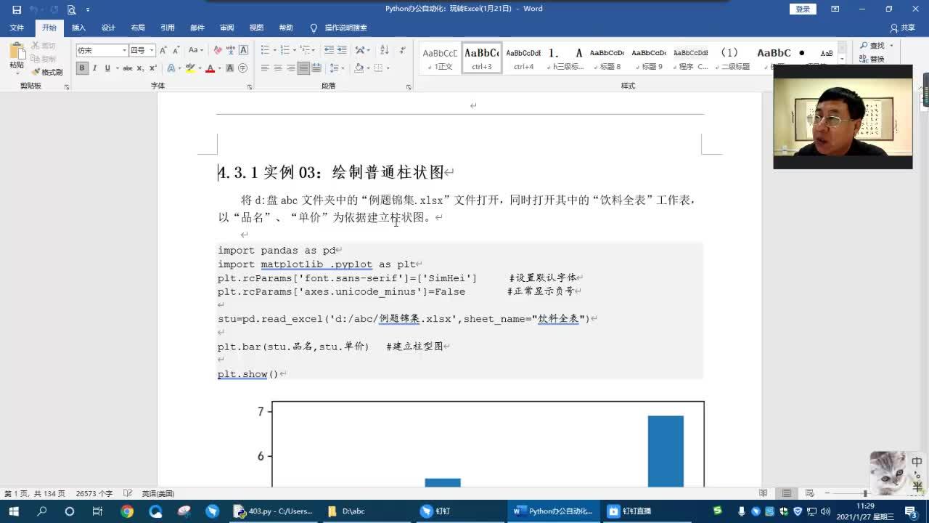The height and width of the screenshot is (523, 929).
Task: Apply character shading icon
Action: (x=230, y=68)
